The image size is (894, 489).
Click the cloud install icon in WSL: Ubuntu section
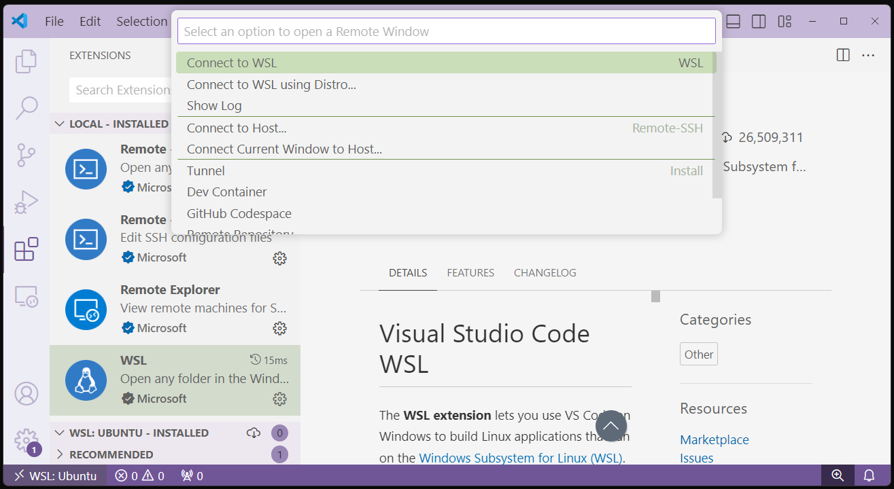coord(254,433)
